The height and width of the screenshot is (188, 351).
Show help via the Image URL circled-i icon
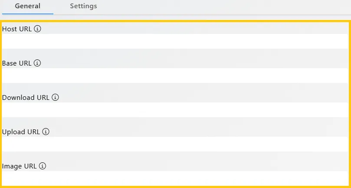pyautogui.click(x=43, y=166)
